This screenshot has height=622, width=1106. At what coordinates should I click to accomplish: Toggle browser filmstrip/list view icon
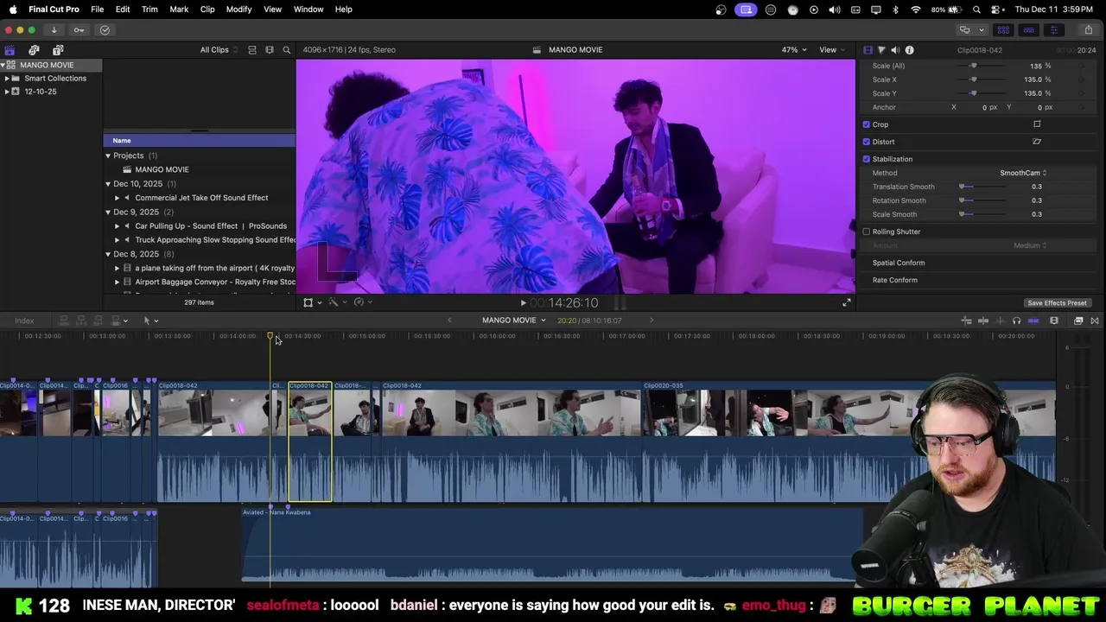pos(252,50)
